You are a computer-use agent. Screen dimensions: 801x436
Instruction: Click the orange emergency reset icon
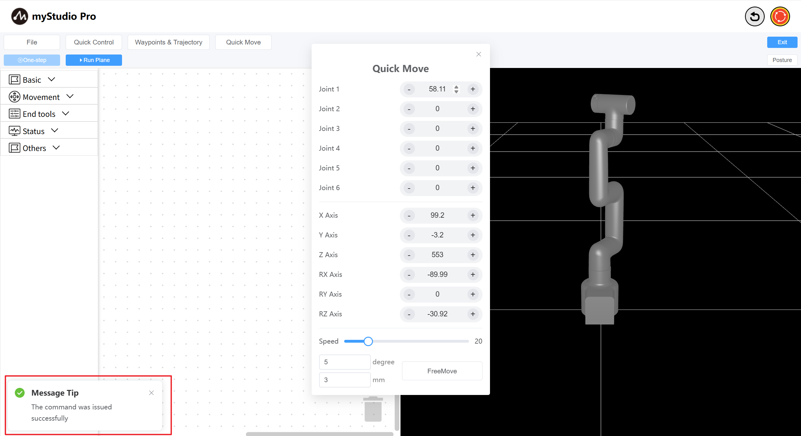780,16
